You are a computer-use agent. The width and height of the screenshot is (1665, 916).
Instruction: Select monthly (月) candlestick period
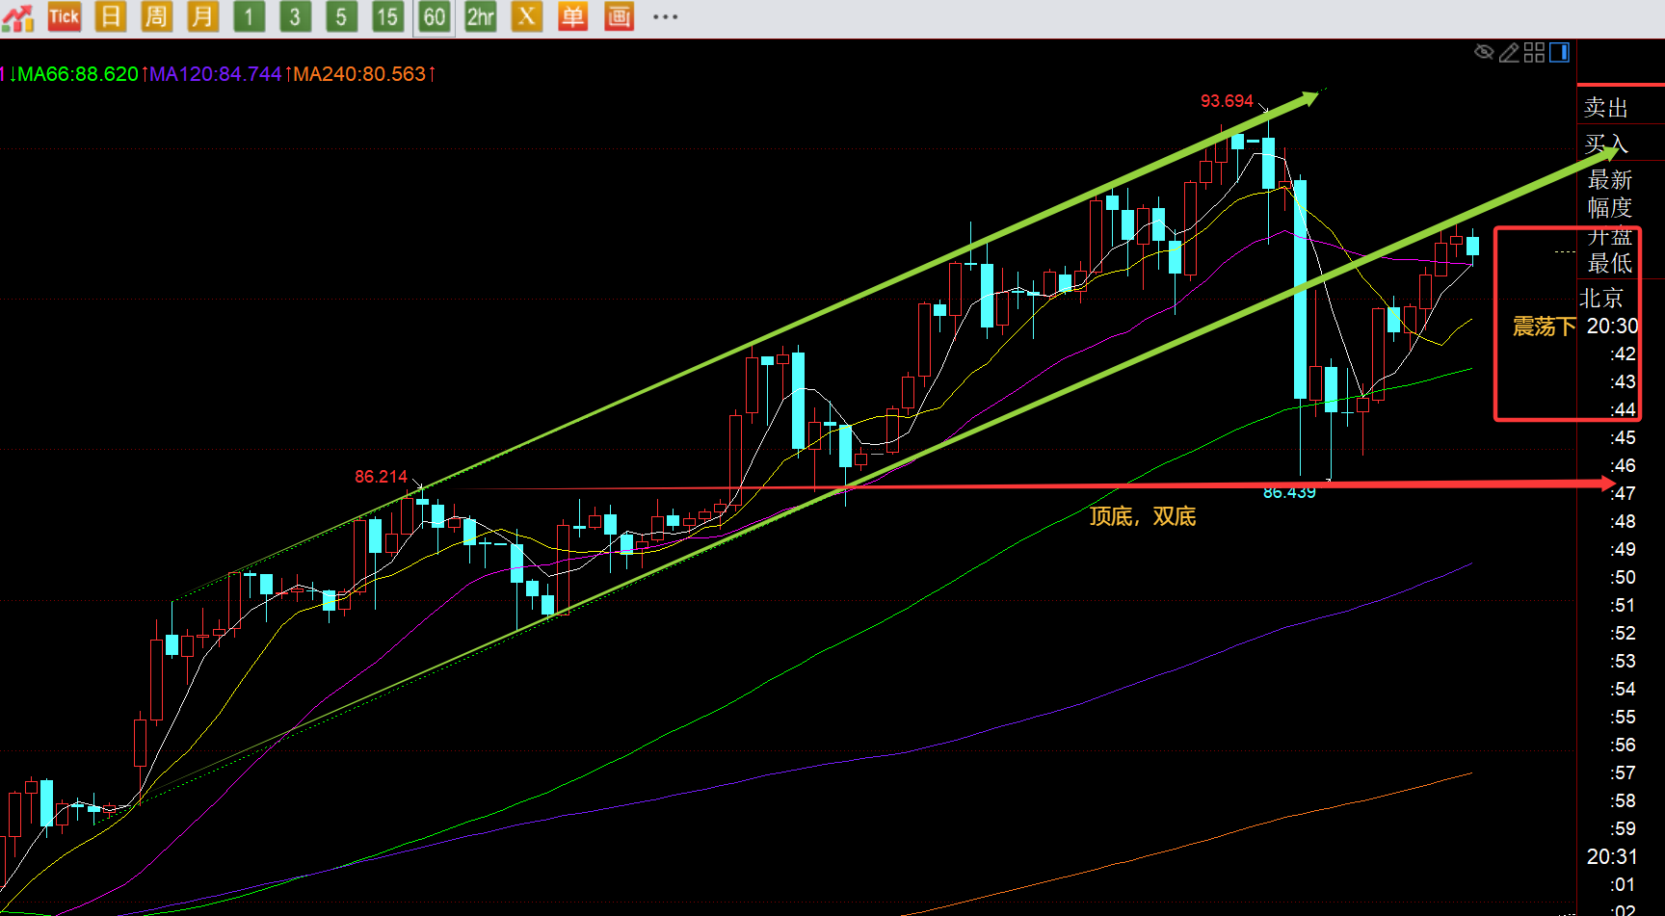(x=202, y=16)
